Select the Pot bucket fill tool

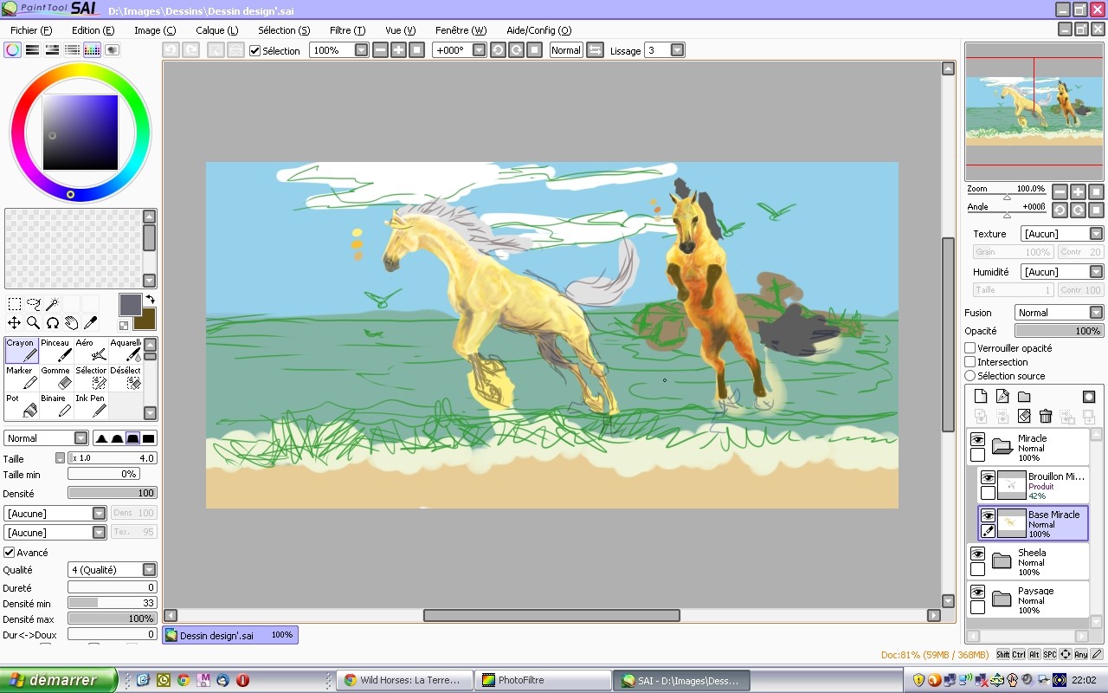22,405
